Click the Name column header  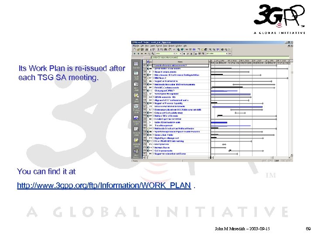tap(180, 62)
